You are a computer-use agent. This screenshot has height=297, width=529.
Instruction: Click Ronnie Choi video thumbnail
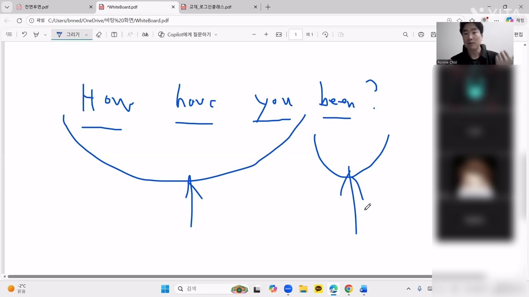point(475,43)
